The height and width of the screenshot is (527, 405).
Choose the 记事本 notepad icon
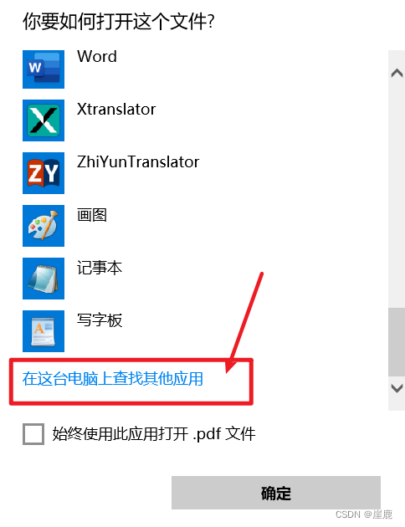pos(44,279)
